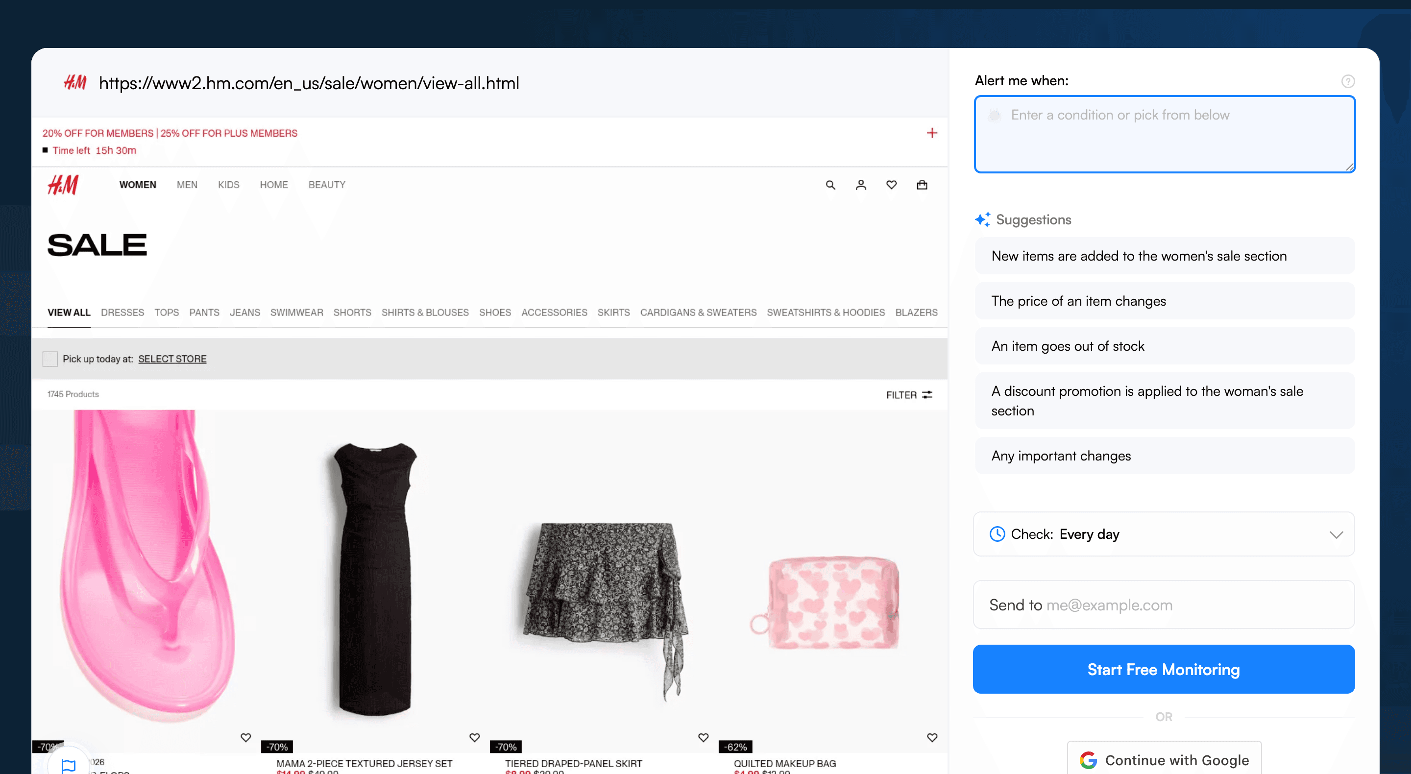Click the Send to email field

[x=1164, y=605]
